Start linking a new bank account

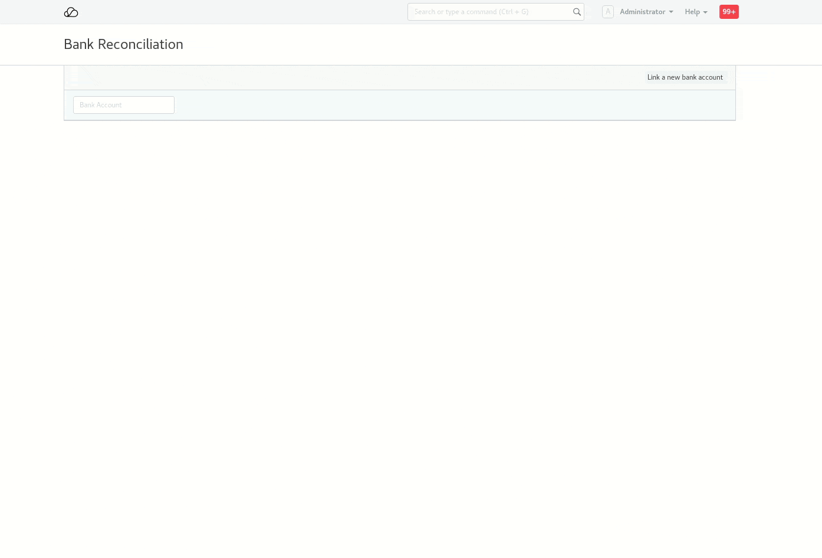click(685, 77)
